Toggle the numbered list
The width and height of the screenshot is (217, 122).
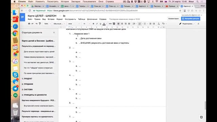tap(140, 24)
